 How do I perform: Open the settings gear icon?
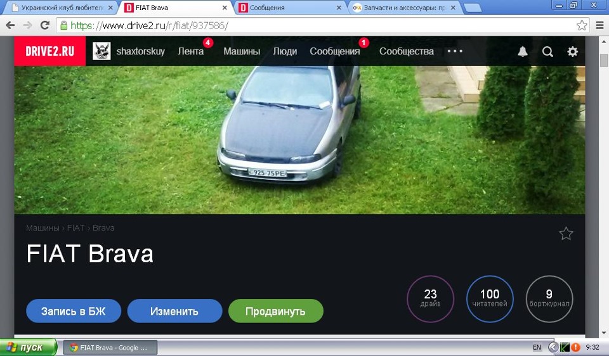pos(572,51)
